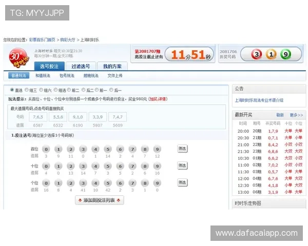308x246 pixels.
Task: Open the 胆拖玩法 sub-tab
Action: point(91,76)
